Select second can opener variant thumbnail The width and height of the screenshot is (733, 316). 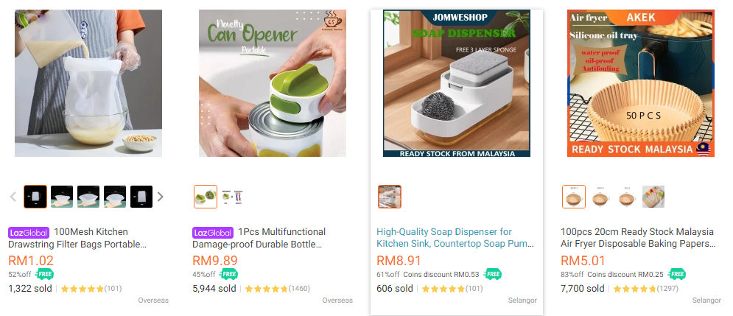pyautogui.click(x=232, y=197)
